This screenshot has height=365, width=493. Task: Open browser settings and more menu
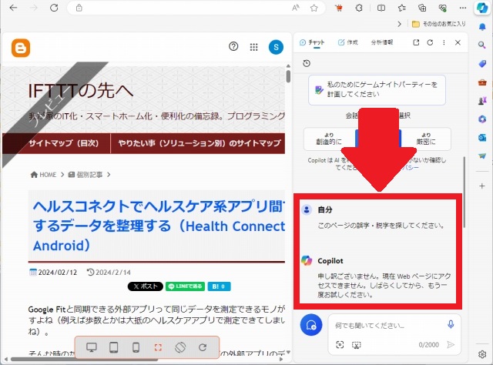(463, 8)
